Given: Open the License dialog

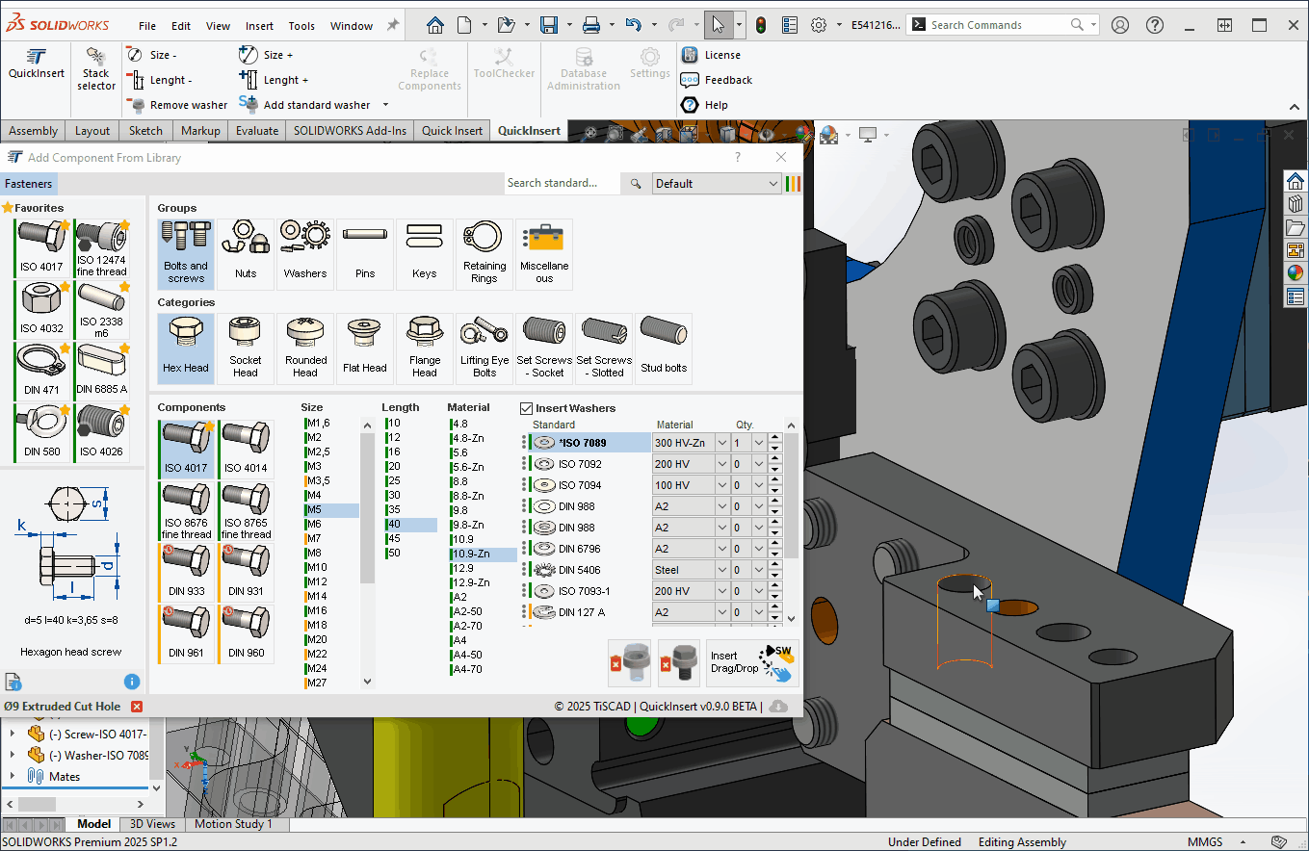Looking at the screenshot, I should click(x=711, y=55).
